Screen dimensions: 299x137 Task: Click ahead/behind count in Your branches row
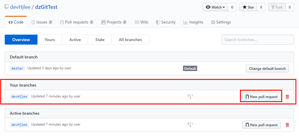tap(190, 97)
